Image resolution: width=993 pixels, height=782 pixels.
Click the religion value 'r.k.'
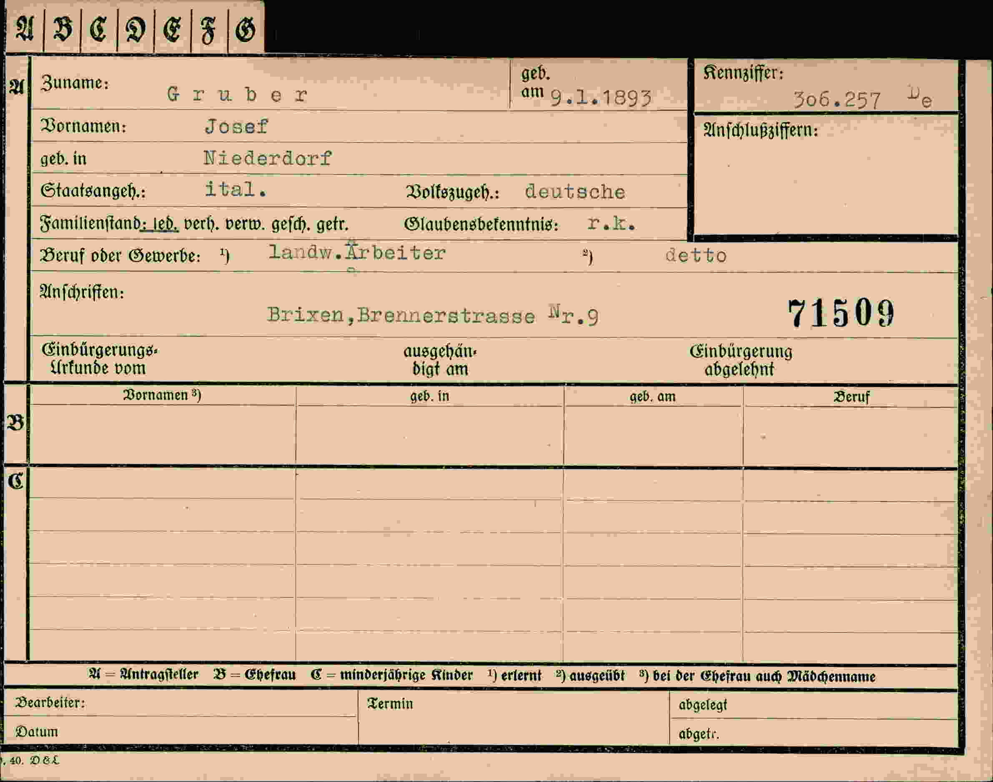pyautogui.click(x=612, y=223)
